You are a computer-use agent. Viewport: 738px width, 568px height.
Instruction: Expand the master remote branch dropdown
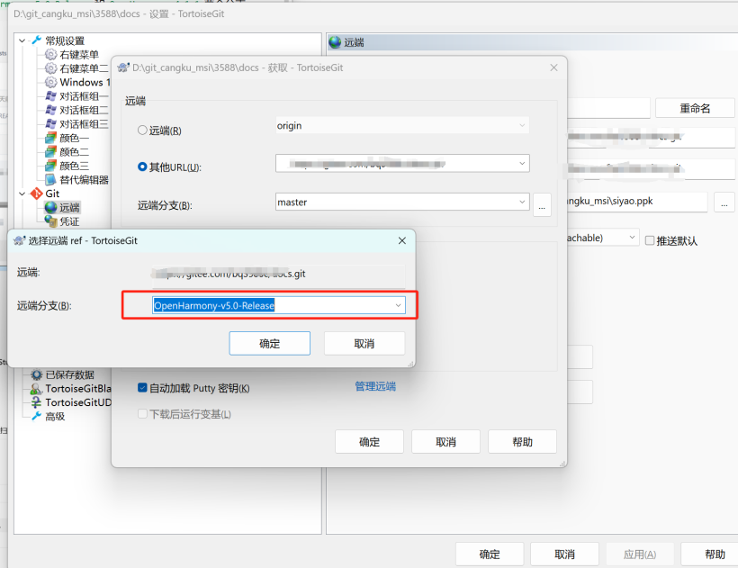click(522, 203)
